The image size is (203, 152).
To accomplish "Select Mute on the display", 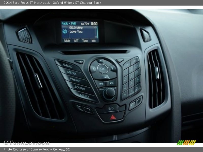I will (x=67, y=41).
